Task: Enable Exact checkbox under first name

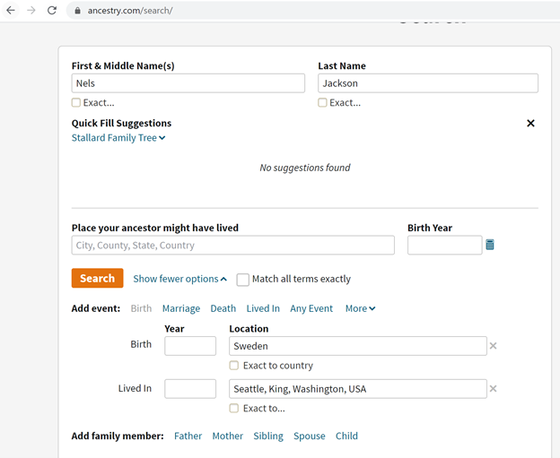Action: tap(76, 103)
